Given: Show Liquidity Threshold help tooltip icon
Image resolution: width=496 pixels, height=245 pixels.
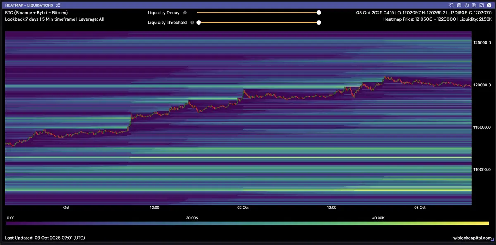Looking at the screenshot, I should (x=192, y=23).
